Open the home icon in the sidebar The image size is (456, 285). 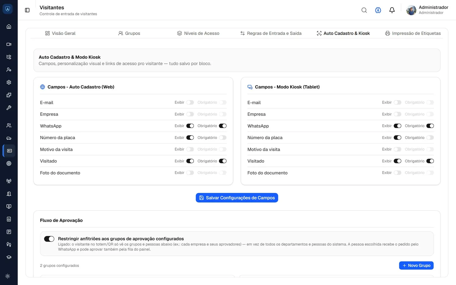coord(9,27)
